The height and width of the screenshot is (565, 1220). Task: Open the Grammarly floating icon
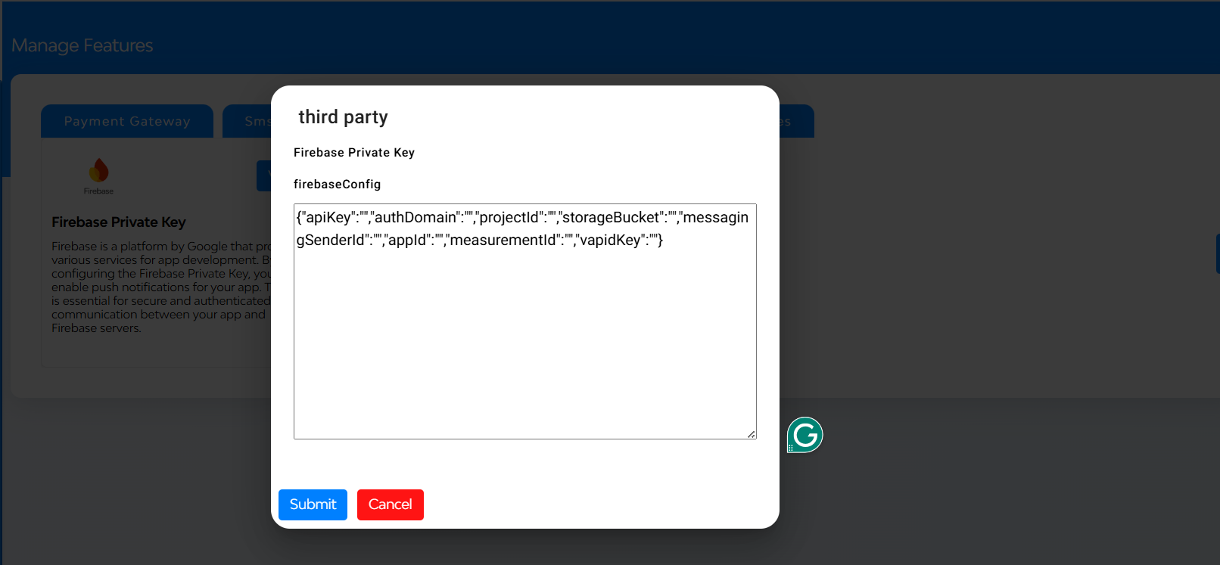(x=805, y=435)
